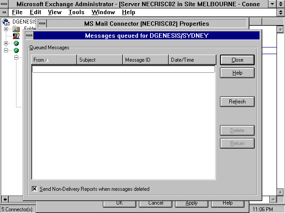
Task: Click the Delete button
Action: (x=237, y=130)
